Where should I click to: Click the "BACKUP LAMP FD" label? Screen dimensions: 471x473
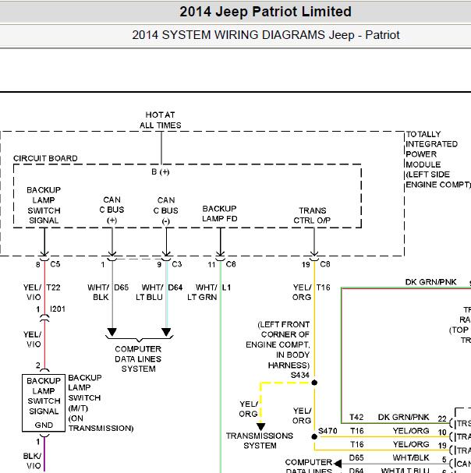click(219, 214)
